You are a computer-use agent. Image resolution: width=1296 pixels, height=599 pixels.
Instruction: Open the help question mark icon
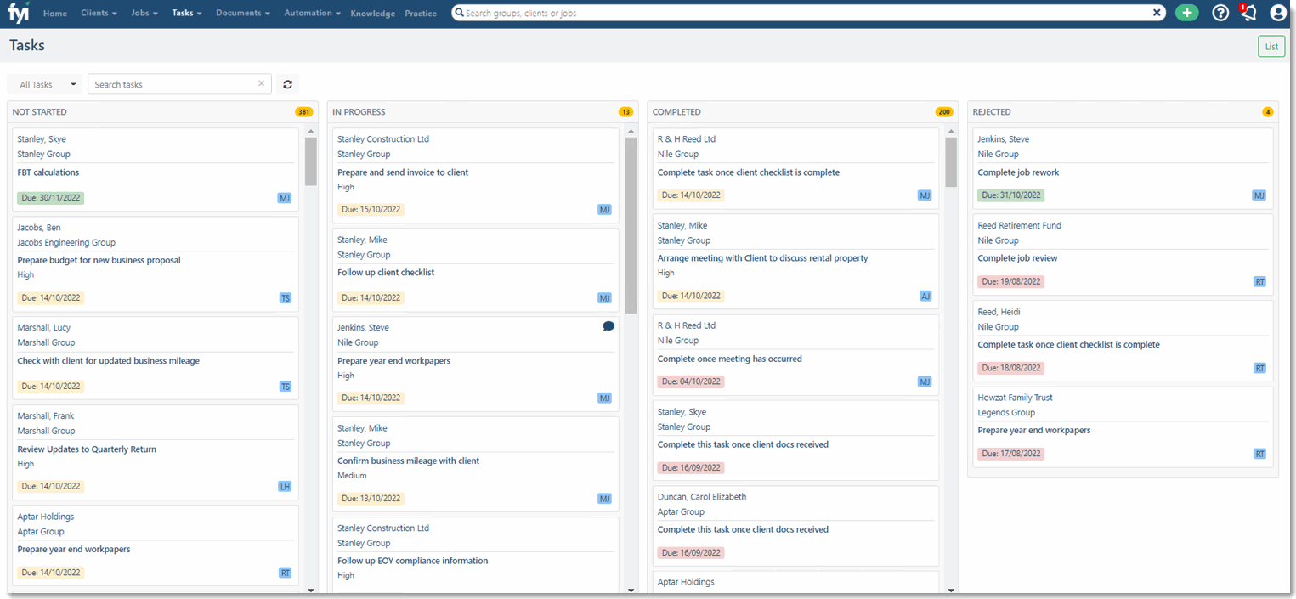click(x=1220, y=12)
